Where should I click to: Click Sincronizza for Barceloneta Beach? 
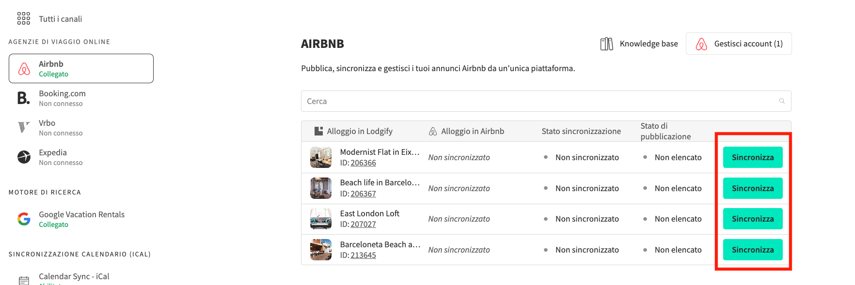(x=753, y=250)
